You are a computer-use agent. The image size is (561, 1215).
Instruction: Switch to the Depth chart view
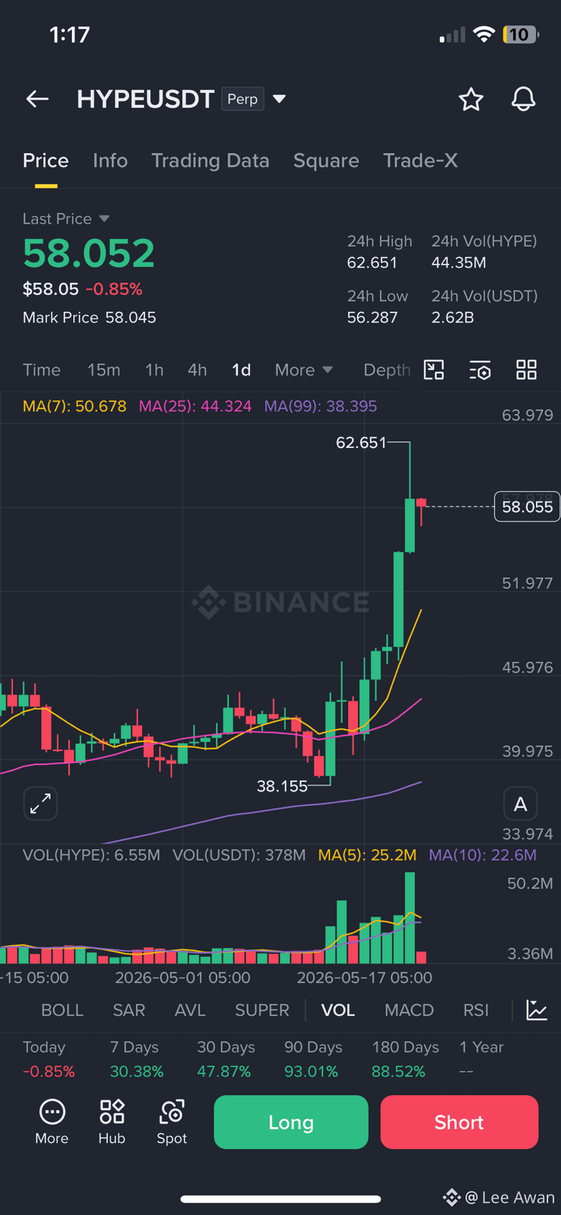pos(387,370)
